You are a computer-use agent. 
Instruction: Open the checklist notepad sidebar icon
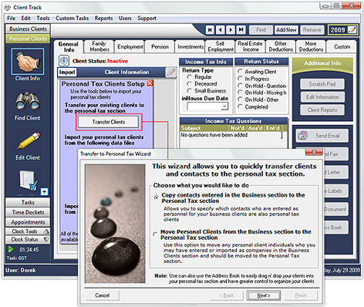pyautogui.click(x=29, y=180)
